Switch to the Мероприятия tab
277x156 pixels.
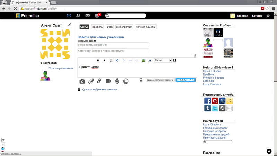coord(124,27)
